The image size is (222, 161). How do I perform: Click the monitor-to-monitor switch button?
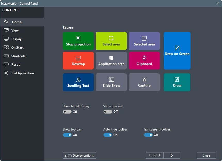pyautogui.click(x=154, y=156)
